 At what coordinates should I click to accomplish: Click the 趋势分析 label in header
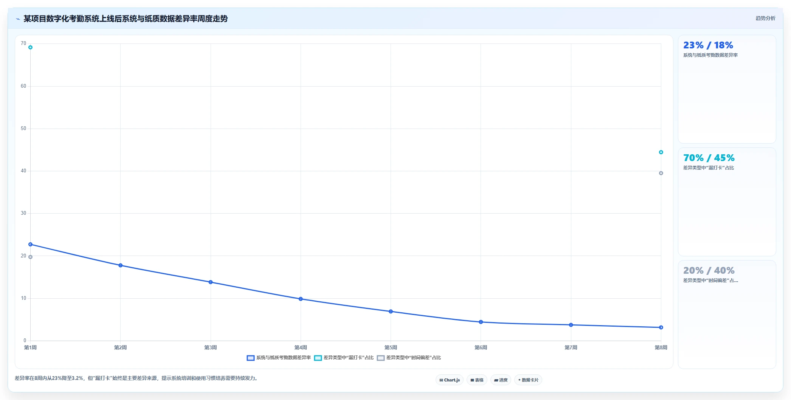[765, 18]
